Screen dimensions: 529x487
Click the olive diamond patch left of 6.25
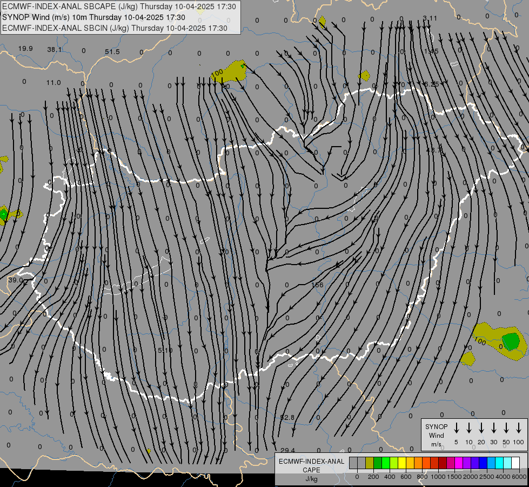[x=364, y=75]
